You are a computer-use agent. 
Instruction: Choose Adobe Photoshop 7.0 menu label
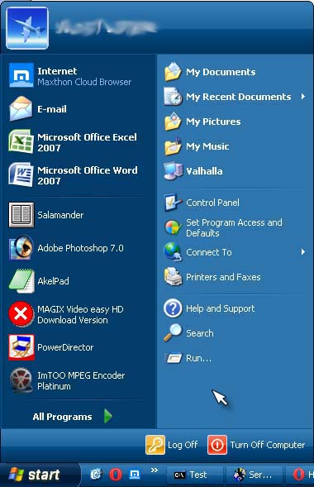[80, 248]
